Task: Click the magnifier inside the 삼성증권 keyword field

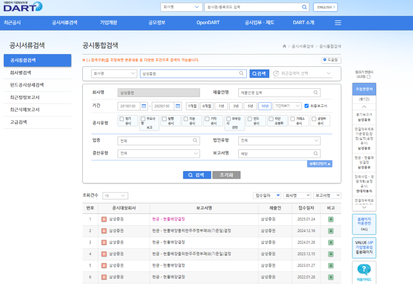Action: (x=241, y=73)
